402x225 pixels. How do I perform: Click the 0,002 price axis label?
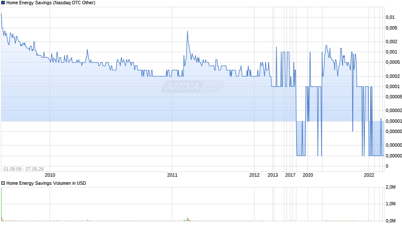point(391,41)
